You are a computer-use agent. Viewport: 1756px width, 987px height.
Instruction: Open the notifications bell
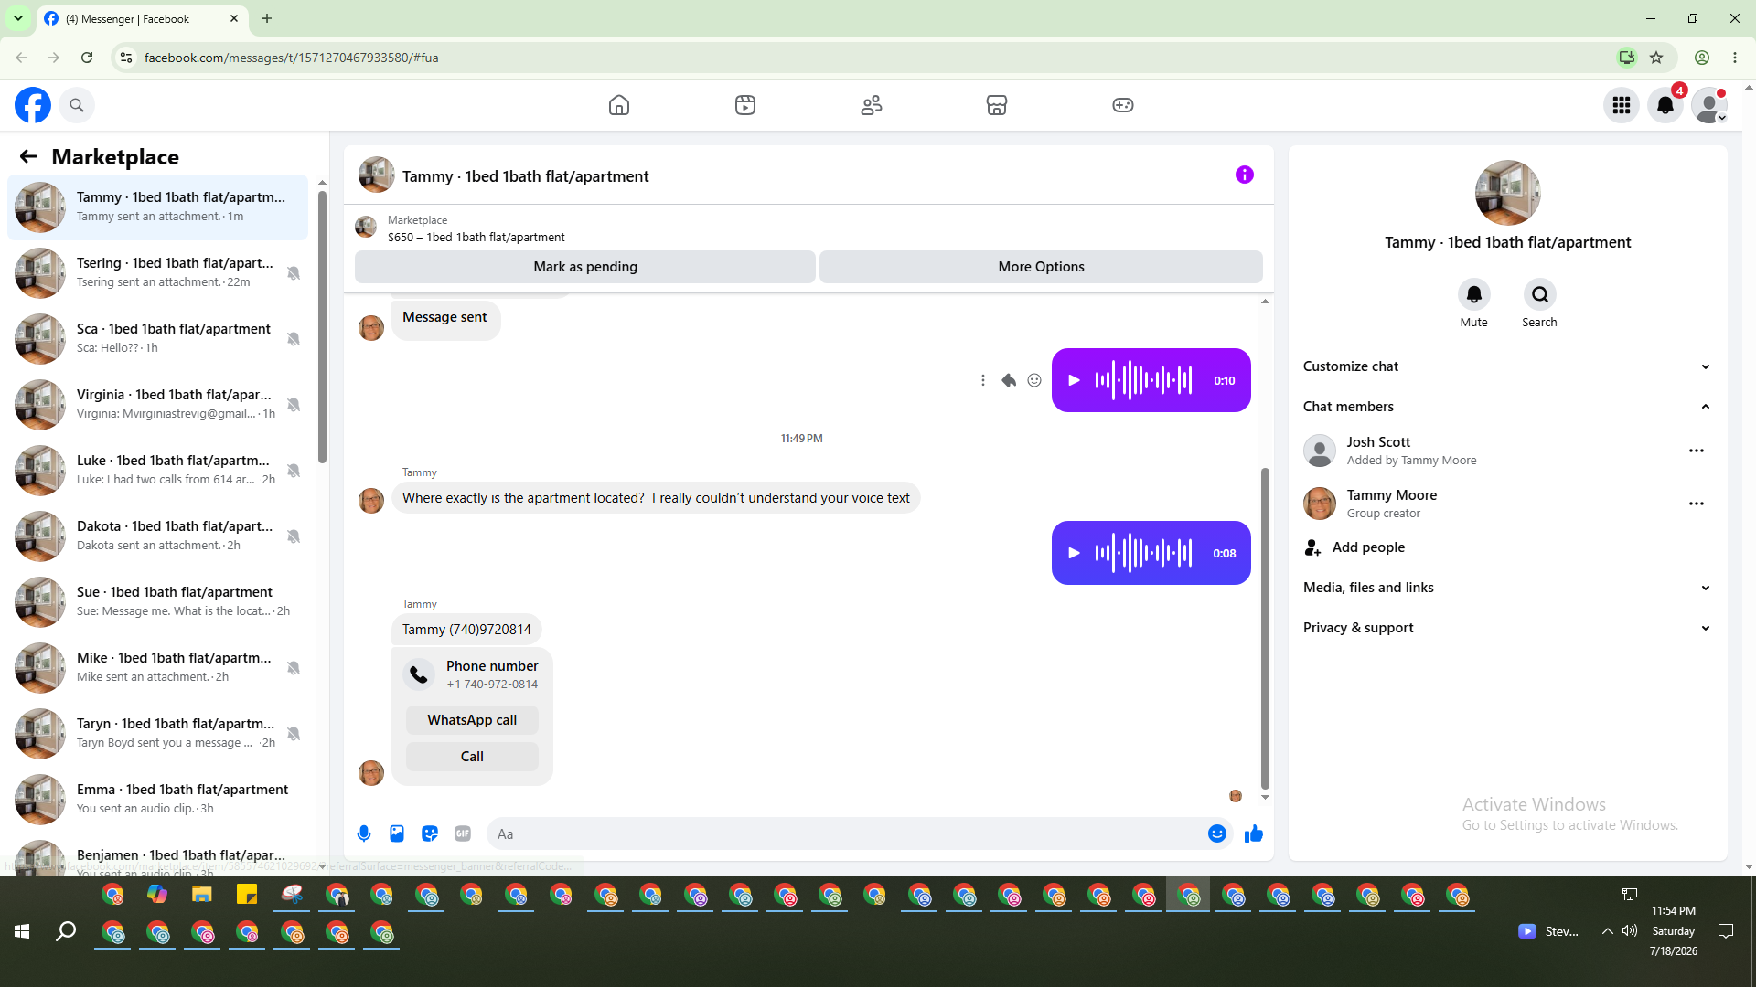click(x=1665, y=105)
